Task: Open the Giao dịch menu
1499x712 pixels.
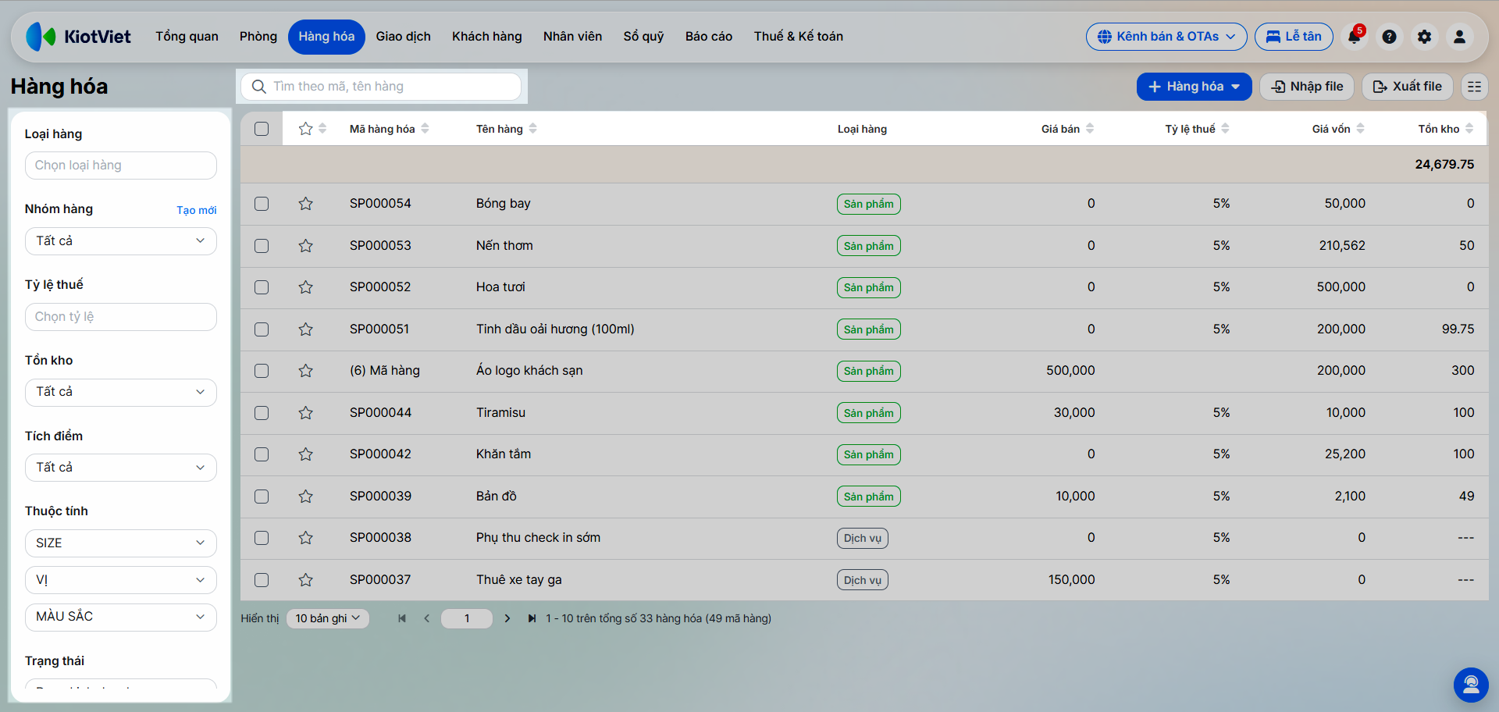Action: click(x=404, y=37)
